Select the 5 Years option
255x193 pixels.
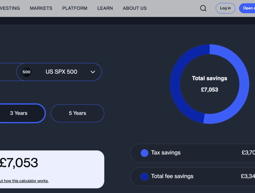pos(78,113)
